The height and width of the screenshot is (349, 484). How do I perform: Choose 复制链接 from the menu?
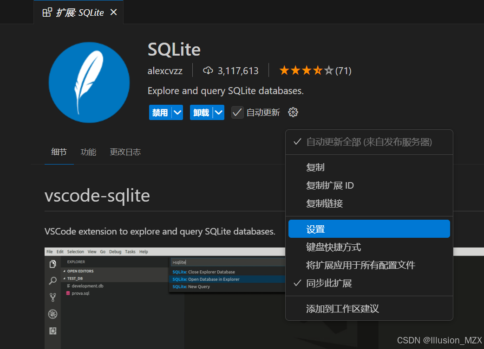[x=369, y=203]
